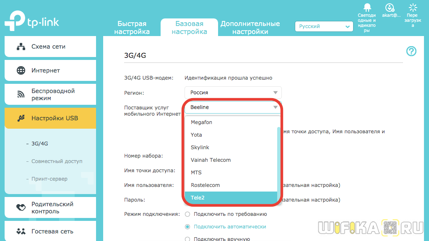Open the Интернет section
Viewport: 429px width, 241px height.
point(50,70)
